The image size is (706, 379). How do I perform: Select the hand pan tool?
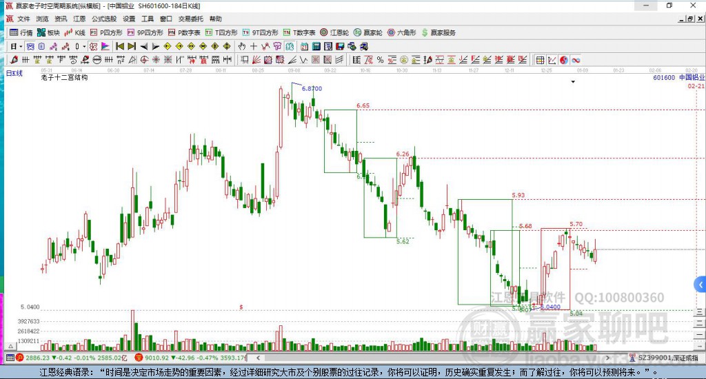tap(242, 46)
